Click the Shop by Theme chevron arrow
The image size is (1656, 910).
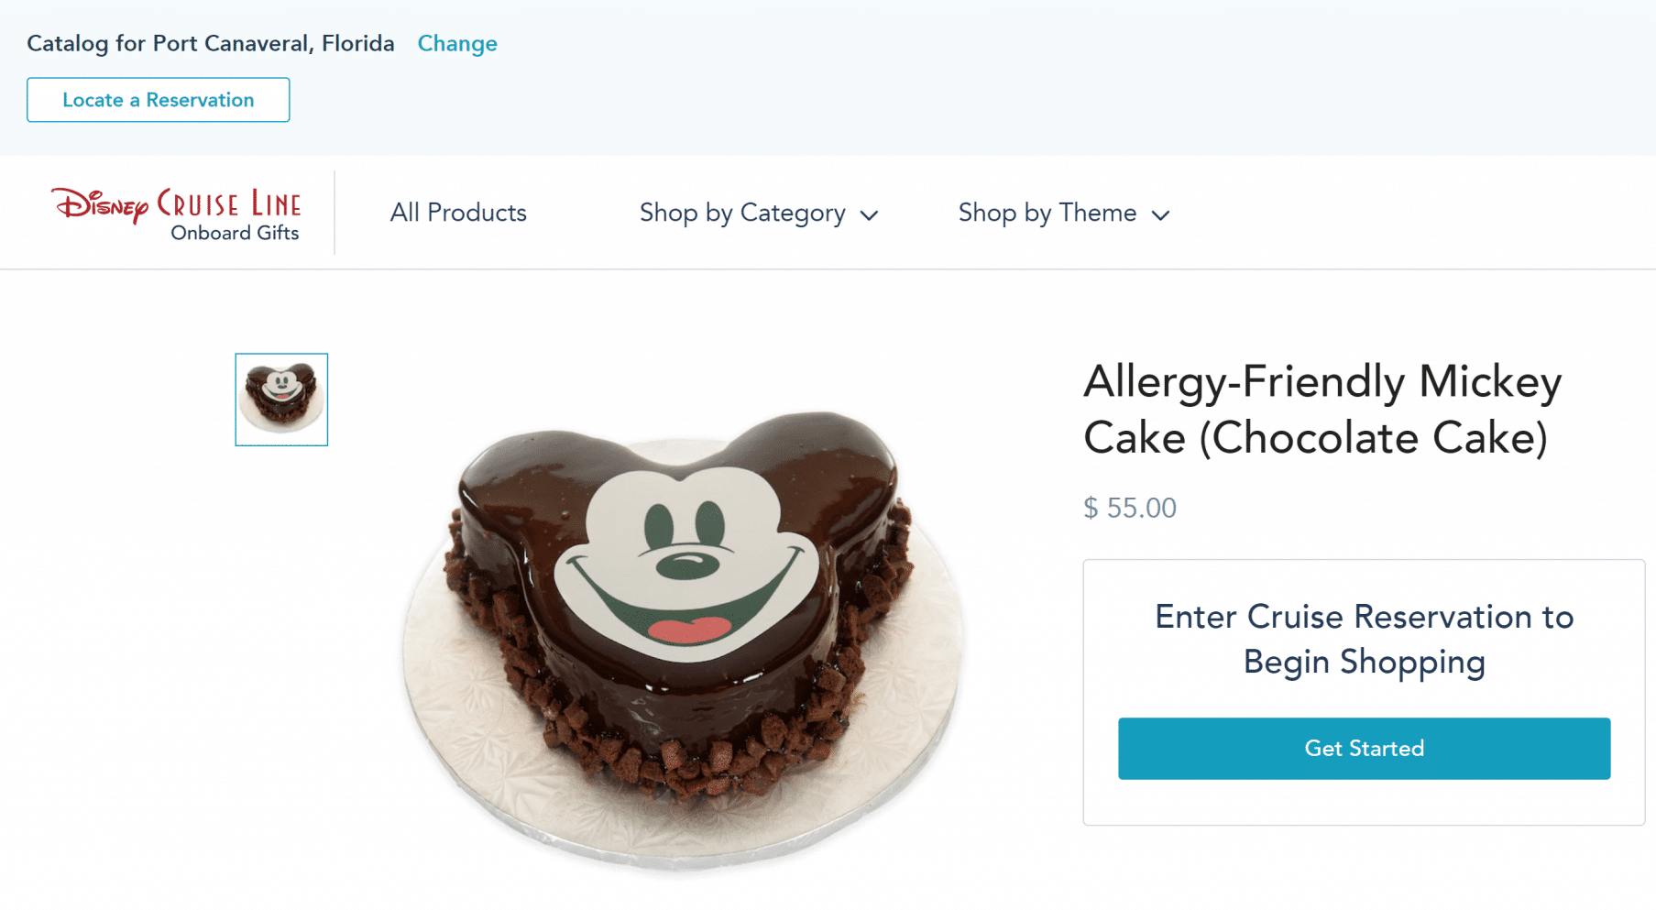point(1160,215)
